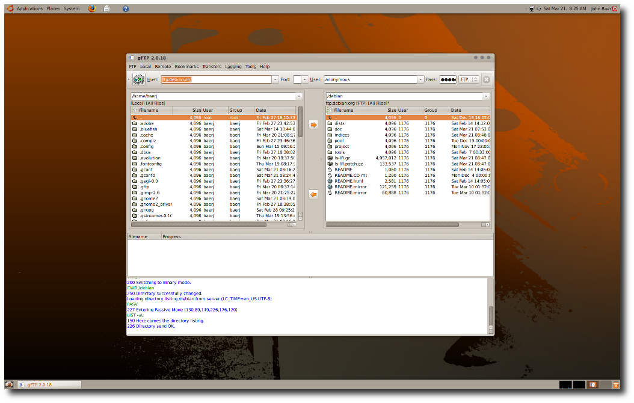The width and height of the screenshot is (634, 403).
Task: Upload using the right-pointing orange arrow
Action: click(313, 125)
